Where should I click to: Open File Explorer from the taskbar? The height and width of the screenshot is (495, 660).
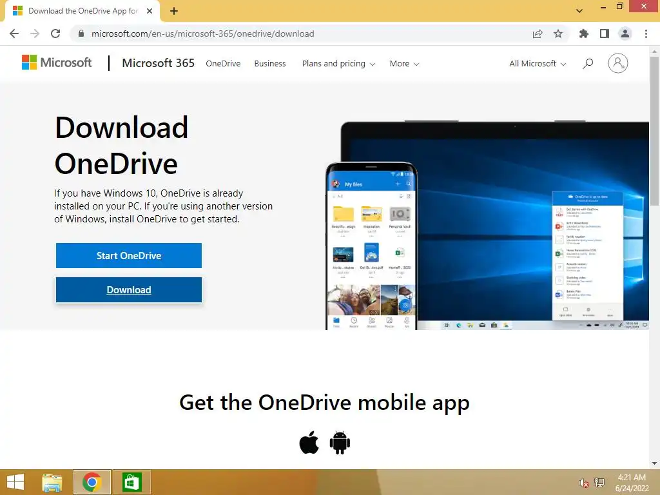point(52,482)
